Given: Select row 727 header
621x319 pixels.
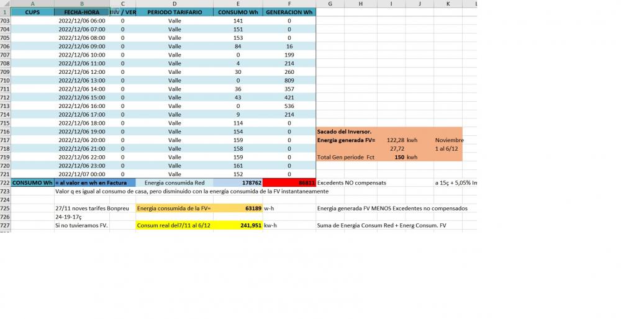Looking at the screenshot, I should click(5, 225).
